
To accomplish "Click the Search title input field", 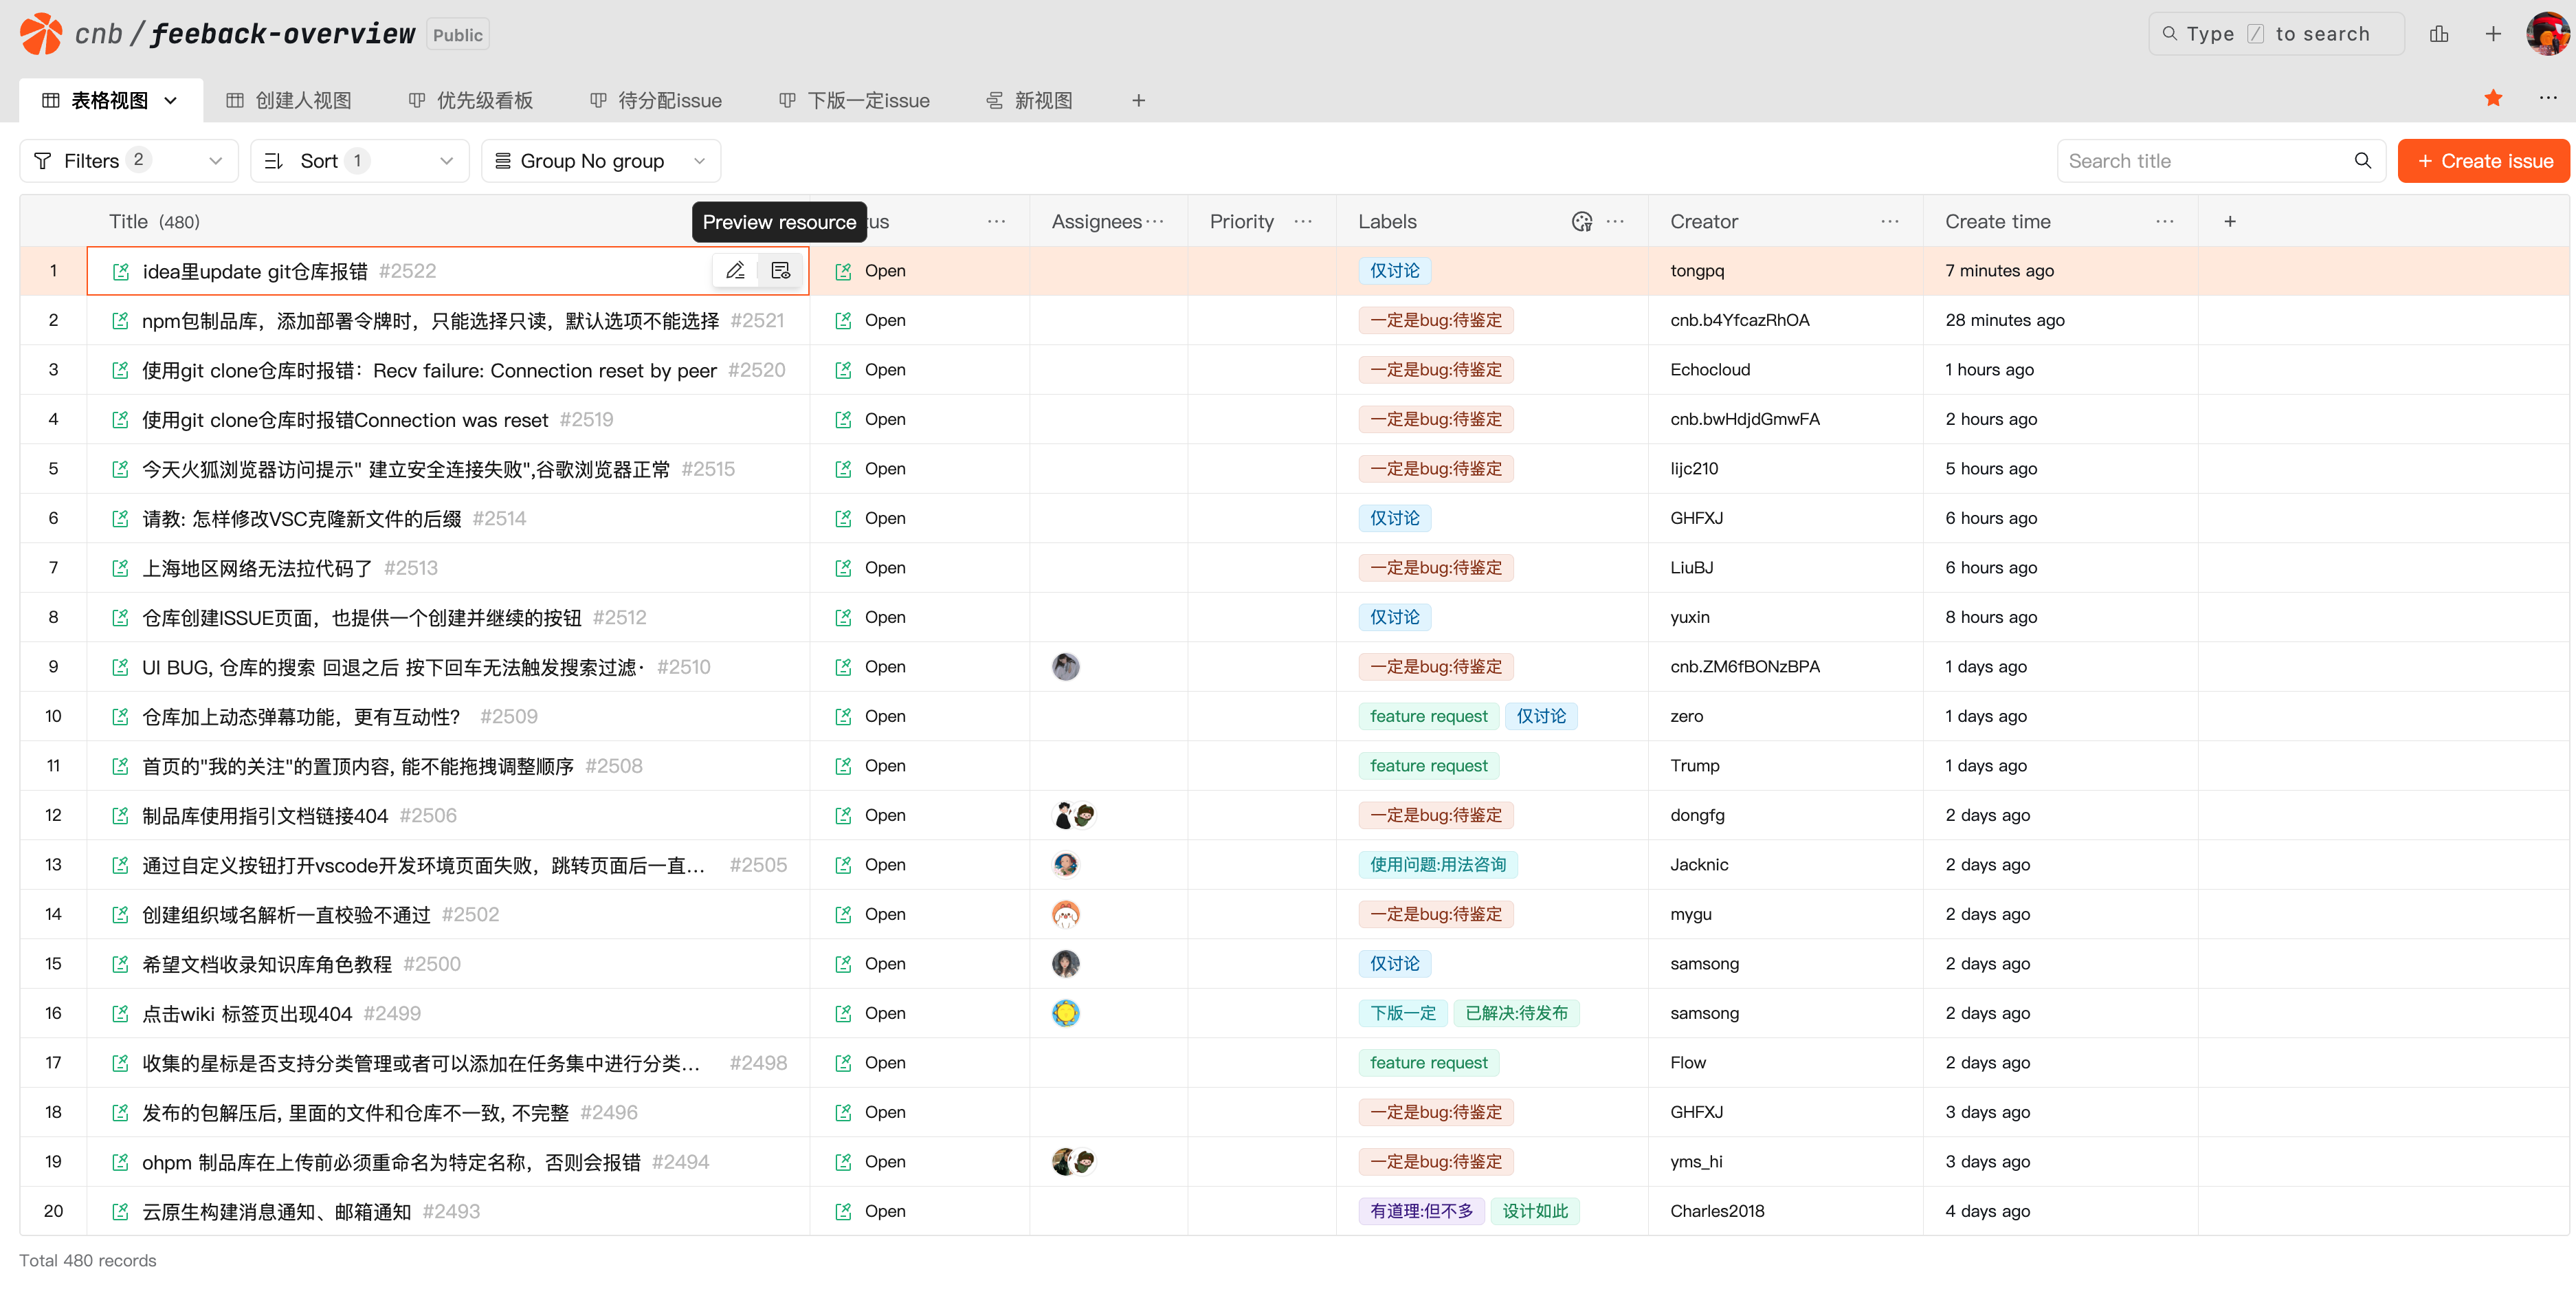I will point(2200,161).
